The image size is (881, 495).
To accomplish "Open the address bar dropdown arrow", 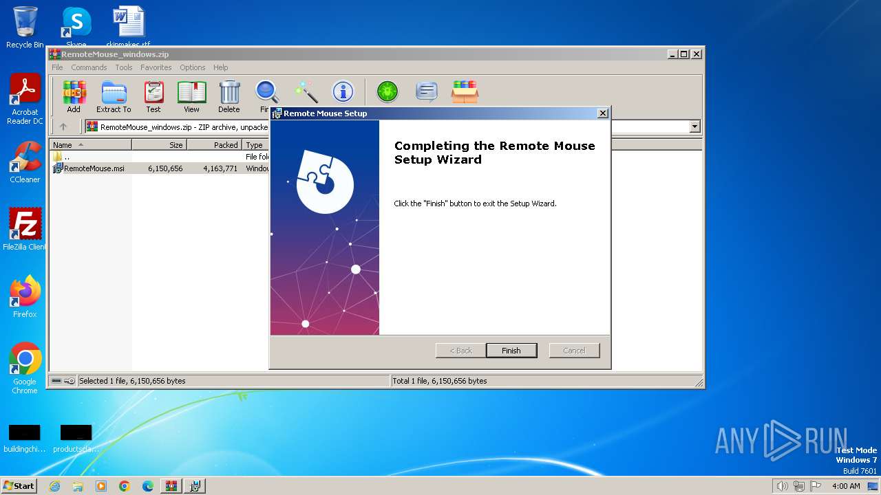I will tap(694, 126).
